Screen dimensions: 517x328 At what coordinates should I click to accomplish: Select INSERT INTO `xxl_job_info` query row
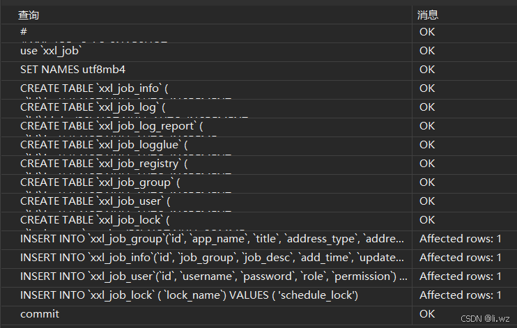[x=213, y=258]
